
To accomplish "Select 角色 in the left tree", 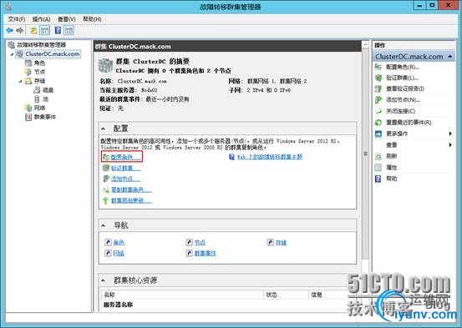I will coord(39,63).
